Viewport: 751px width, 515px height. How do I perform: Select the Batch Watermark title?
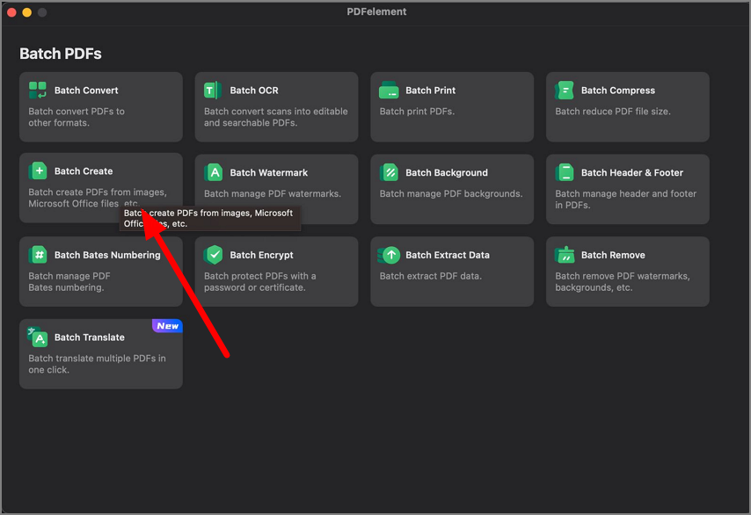coord(269,173)
